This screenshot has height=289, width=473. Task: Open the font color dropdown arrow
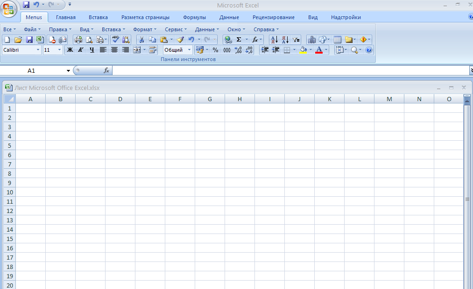326,50
